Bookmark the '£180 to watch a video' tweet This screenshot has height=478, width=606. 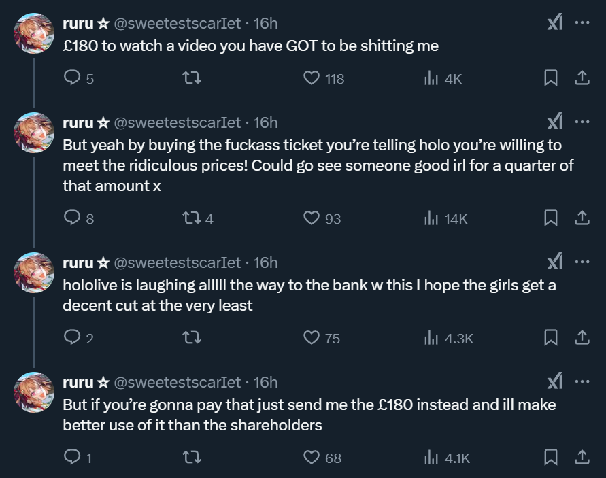click(551, 78)
